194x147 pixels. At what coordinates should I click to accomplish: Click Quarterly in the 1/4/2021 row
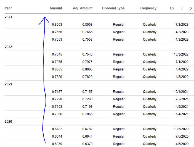[x=150, y=114]
